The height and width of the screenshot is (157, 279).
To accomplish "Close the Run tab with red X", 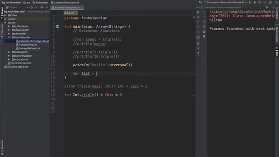I will tap(198, 48).
